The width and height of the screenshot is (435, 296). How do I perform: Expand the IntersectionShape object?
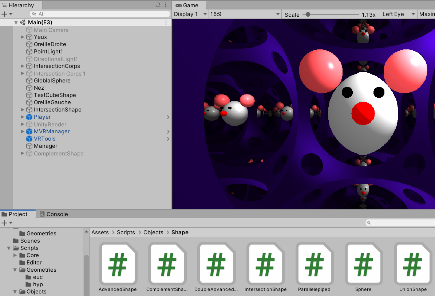(22, 110)
